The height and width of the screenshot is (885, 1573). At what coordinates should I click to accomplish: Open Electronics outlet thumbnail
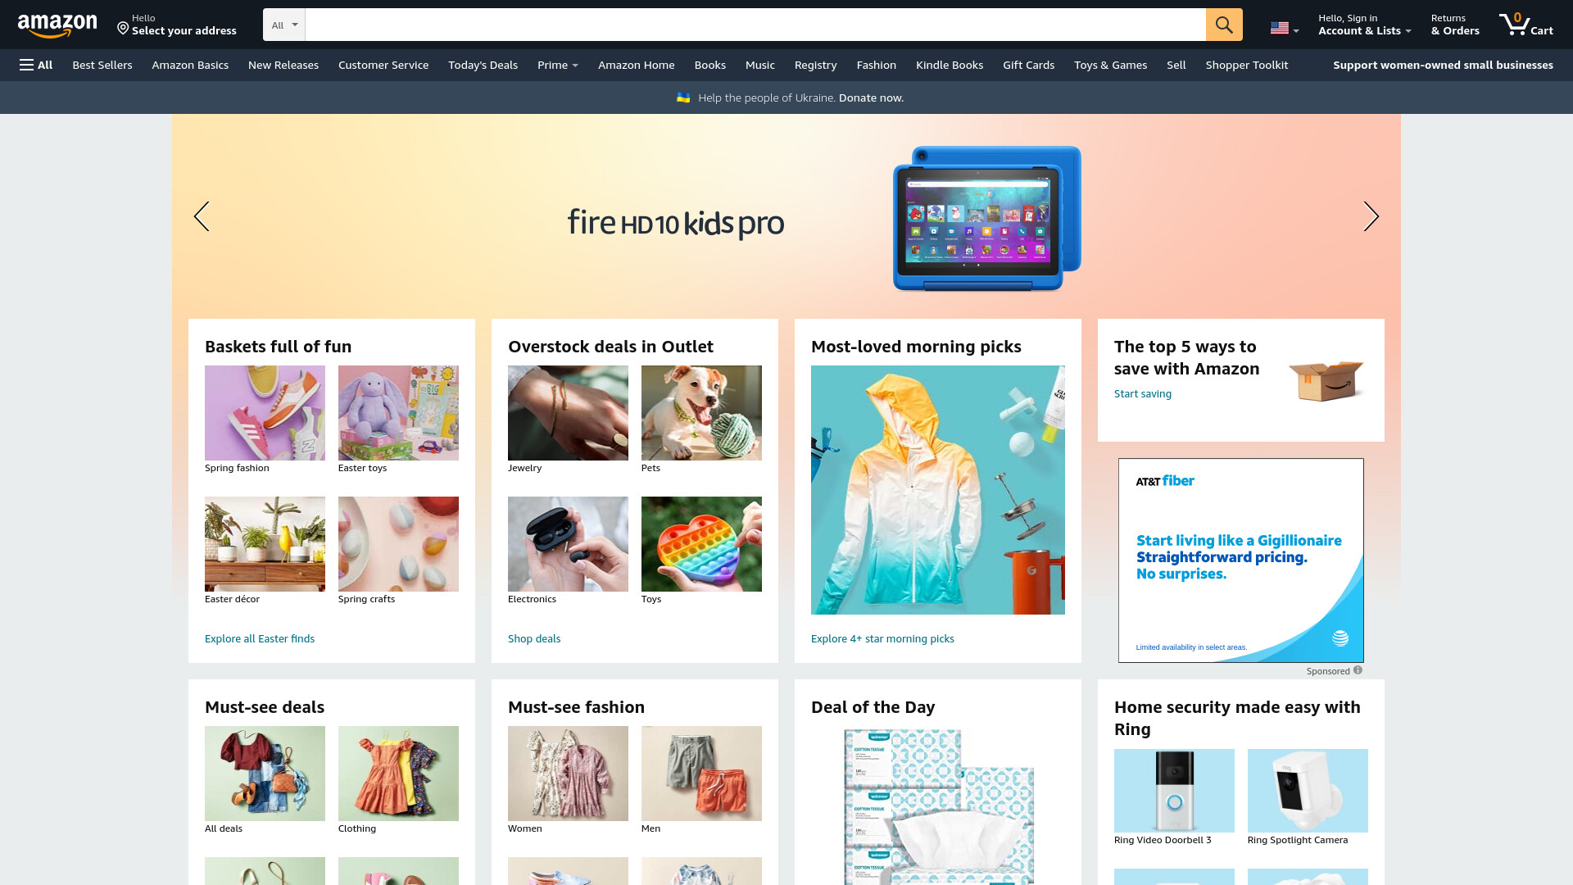tap(568, 544)
